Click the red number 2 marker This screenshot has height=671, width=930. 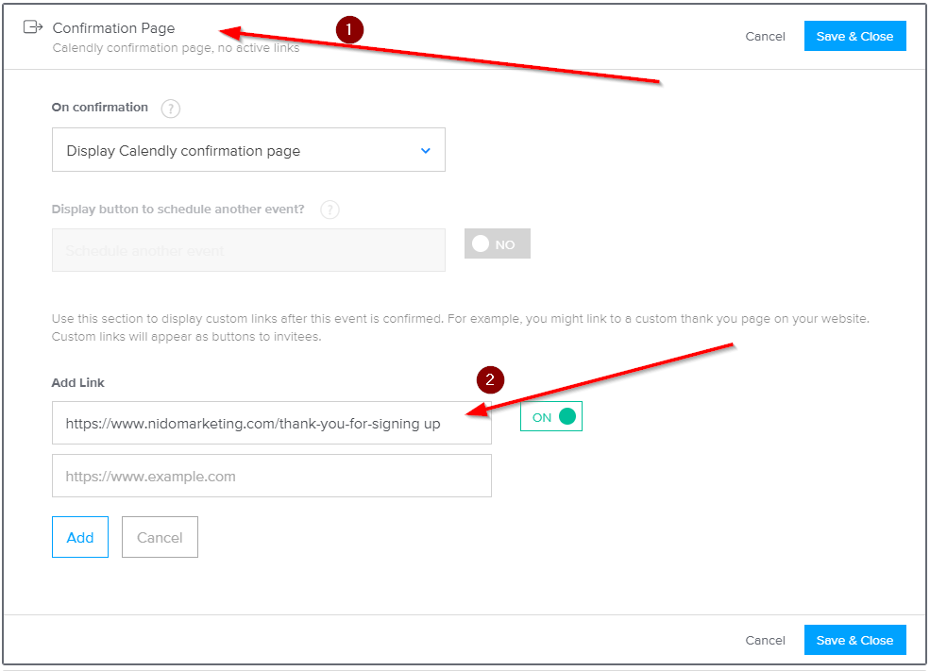(x=490, y=380)
